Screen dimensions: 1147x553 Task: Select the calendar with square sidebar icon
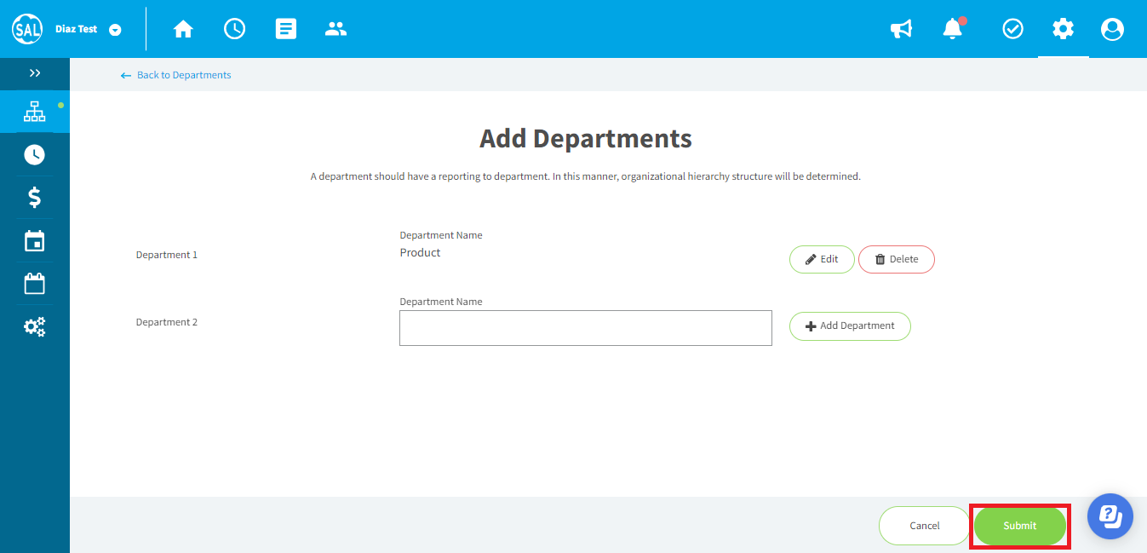pyautogui.click(x=34, y=240)
